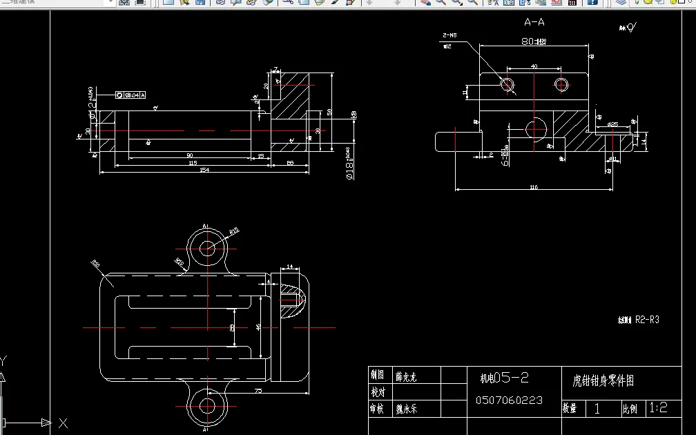Viewport: 696px width, 435px height.
Task: Click the 比例 label in title block
Action: point(630,408)
